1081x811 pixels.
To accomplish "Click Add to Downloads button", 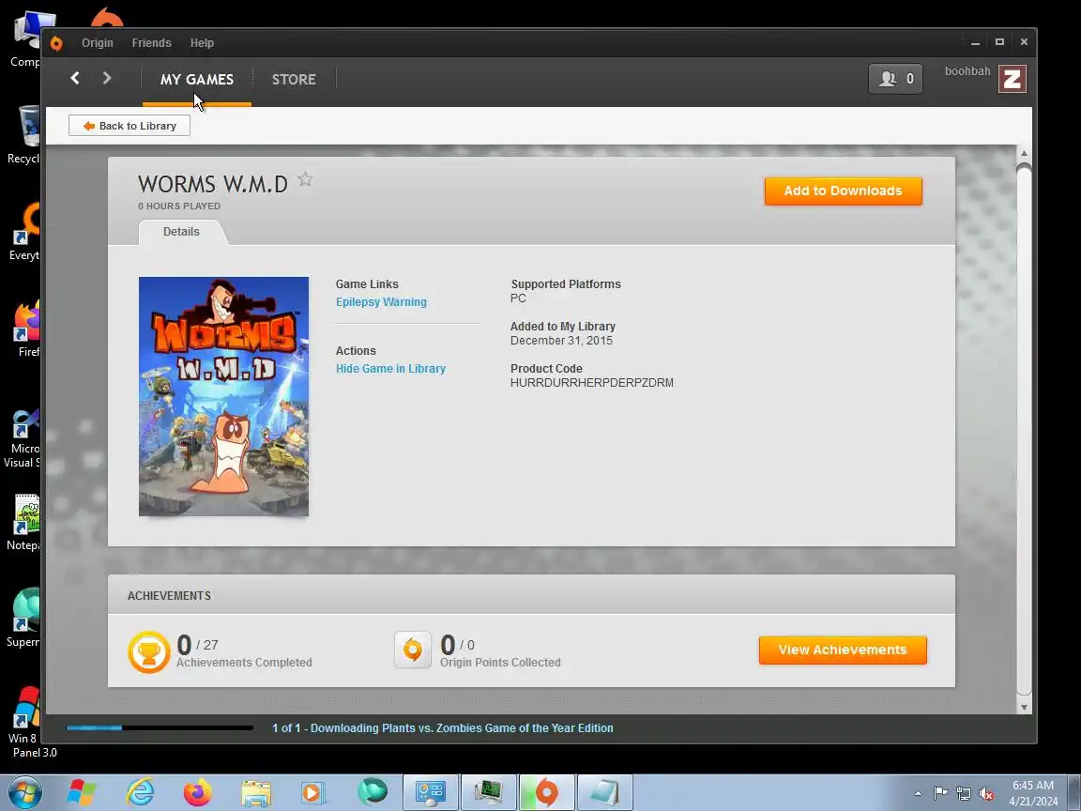I will click(x=843, y=191).
